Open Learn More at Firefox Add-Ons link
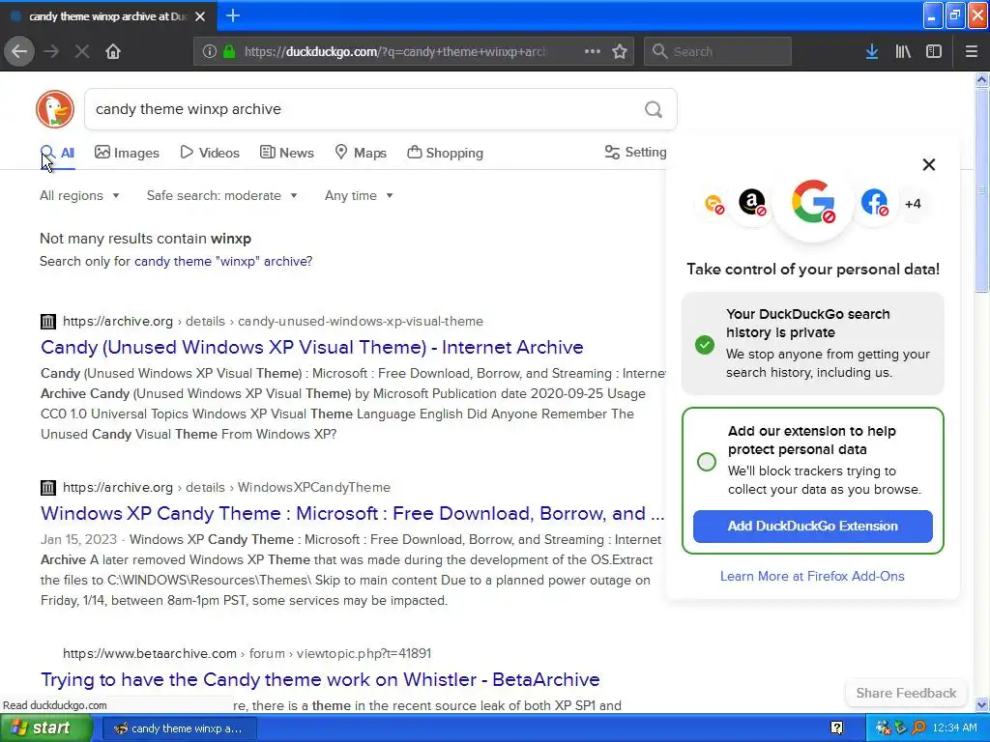Image resolution: width=990 pixels, height=742 pixels. [x=812, y=576]
